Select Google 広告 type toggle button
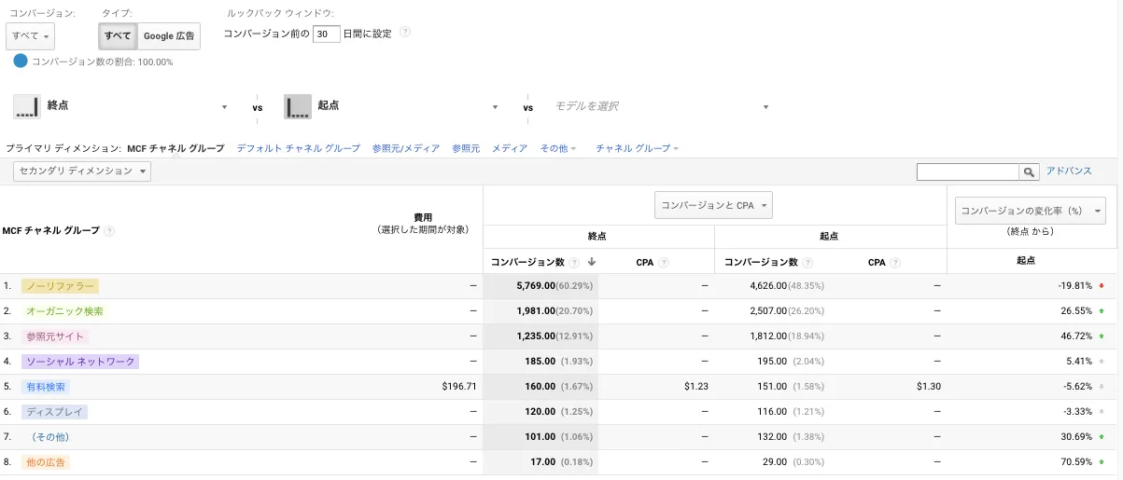This screenshot has height=480, width=1123. point(169,36)
